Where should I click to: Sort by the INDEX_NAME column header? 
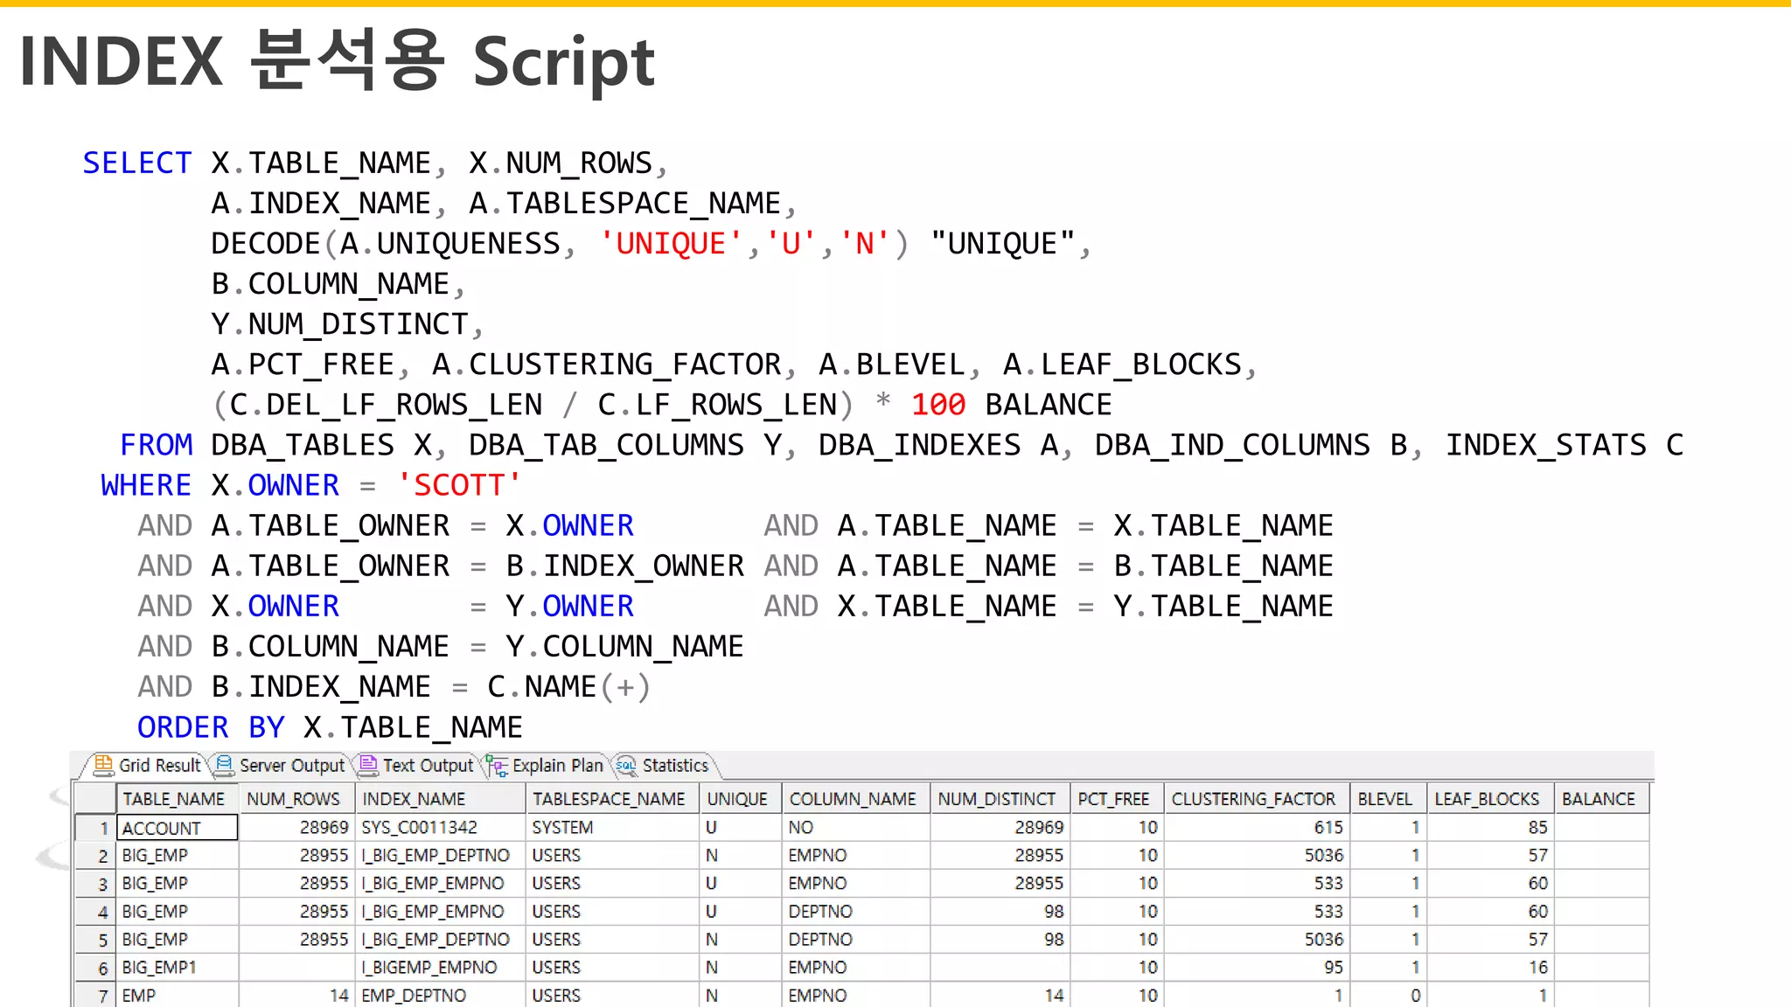440,799
